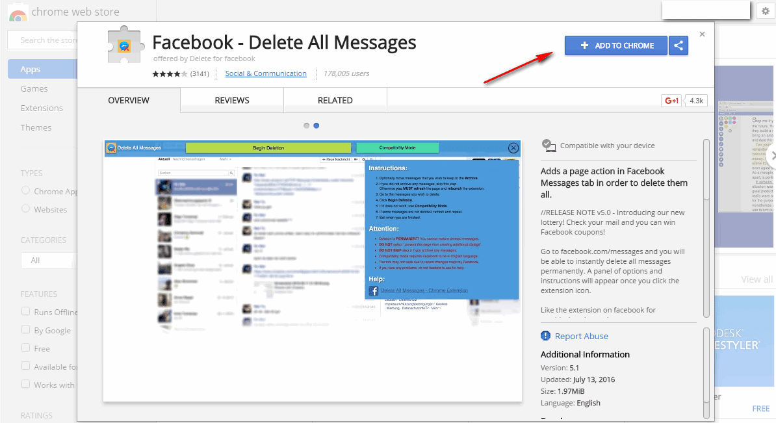
Task: Switch to the Related tab
Action: click(x=335, y=101)
